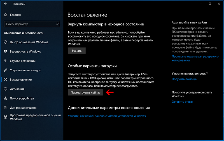Click Особые варианты загрузки heading
Screen dimensions: 224x141
[92, 66]
